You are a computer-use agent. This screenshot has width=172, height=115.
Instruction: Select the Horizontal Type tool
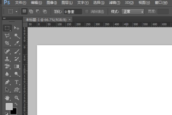[17, 82]
